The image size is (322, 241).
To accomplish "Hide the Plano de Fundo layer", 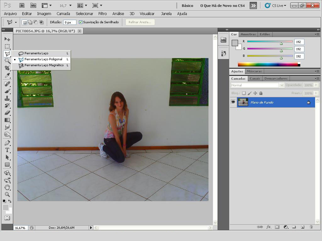I will [x=233, y=102].
